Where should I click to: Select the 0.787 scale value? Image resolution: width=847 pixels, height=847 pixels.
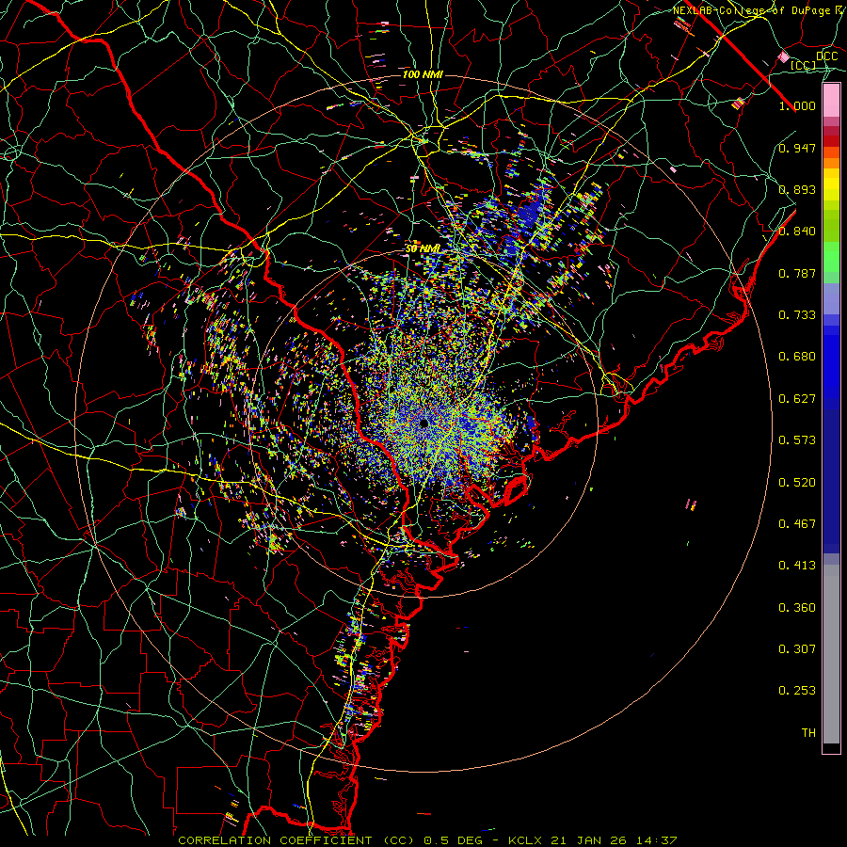coord(797,273)
